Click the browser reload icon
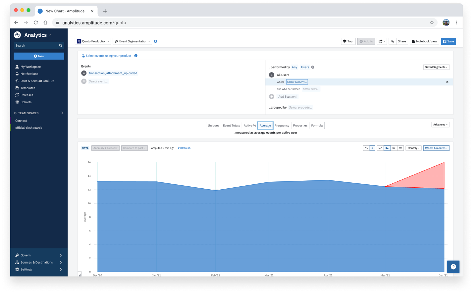Image resolution: width=473 pixels, height=293 pixels. coord(36,23)
